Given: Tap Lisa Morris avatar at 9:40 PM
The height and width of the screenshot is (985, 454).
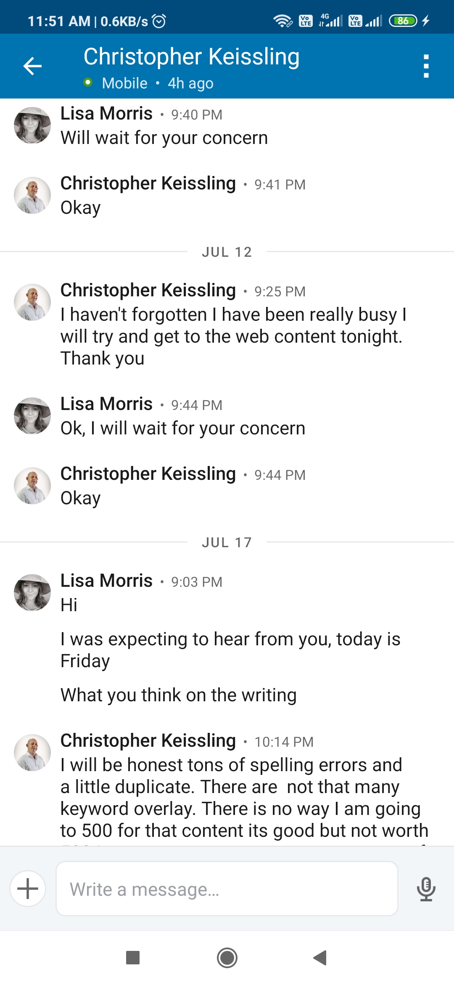Looking at the screenshot, I should (x=32, y=125).
